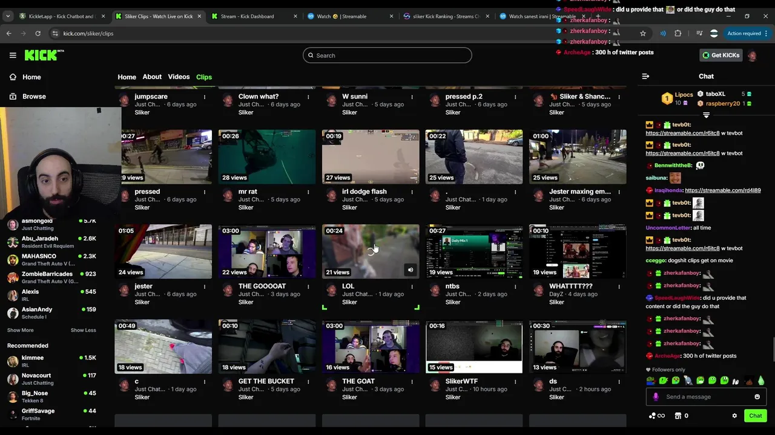Select the Clips tab
Screen dimensions: 775x435
204,77
